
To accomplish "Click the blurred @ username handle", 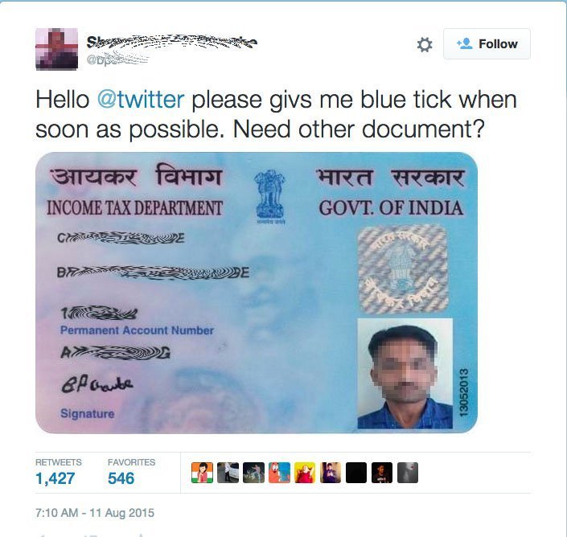I will pyautogui.click(x=117, y=59).
